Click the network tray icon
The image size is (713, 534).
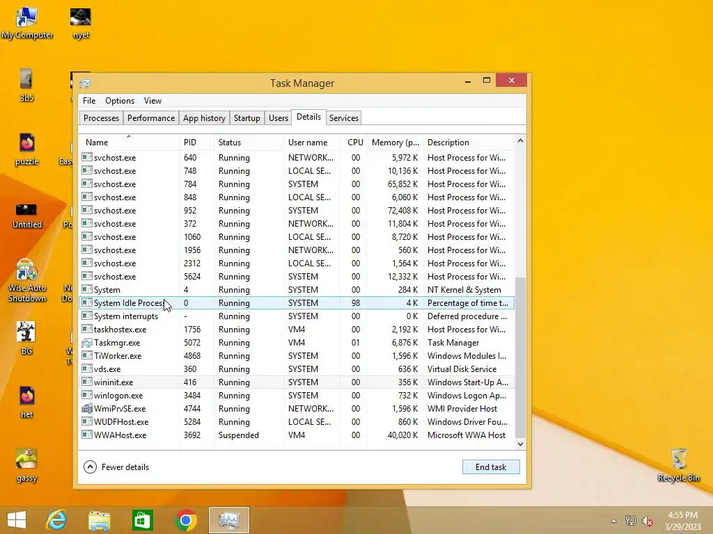[x=631, y=521]
